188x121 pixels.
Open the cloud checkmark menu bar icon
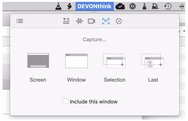click(120, 6)
